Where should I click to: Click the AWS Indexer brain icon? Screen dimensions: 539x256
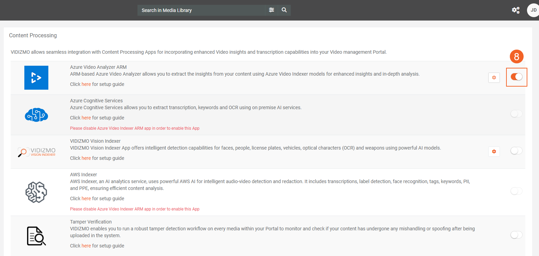[36, 192]
